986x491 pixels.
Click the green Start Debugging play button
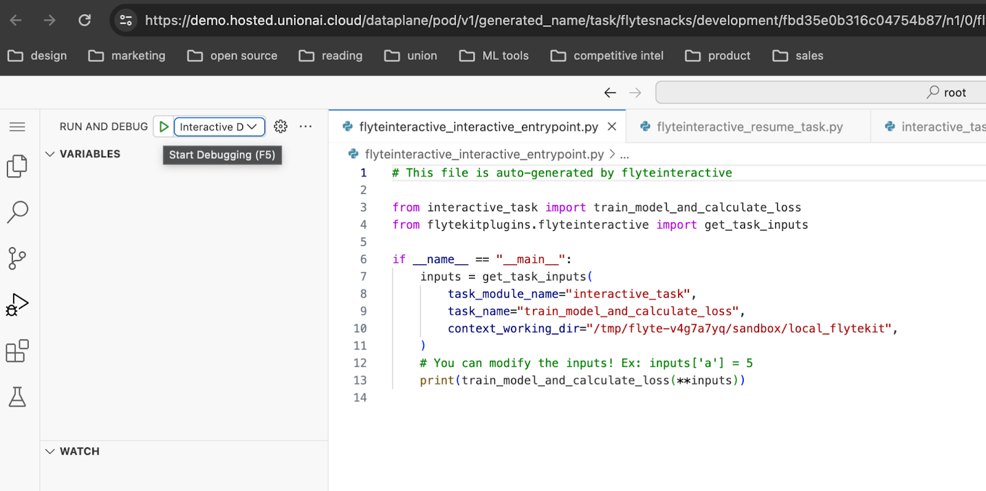[x=164, y=127]
